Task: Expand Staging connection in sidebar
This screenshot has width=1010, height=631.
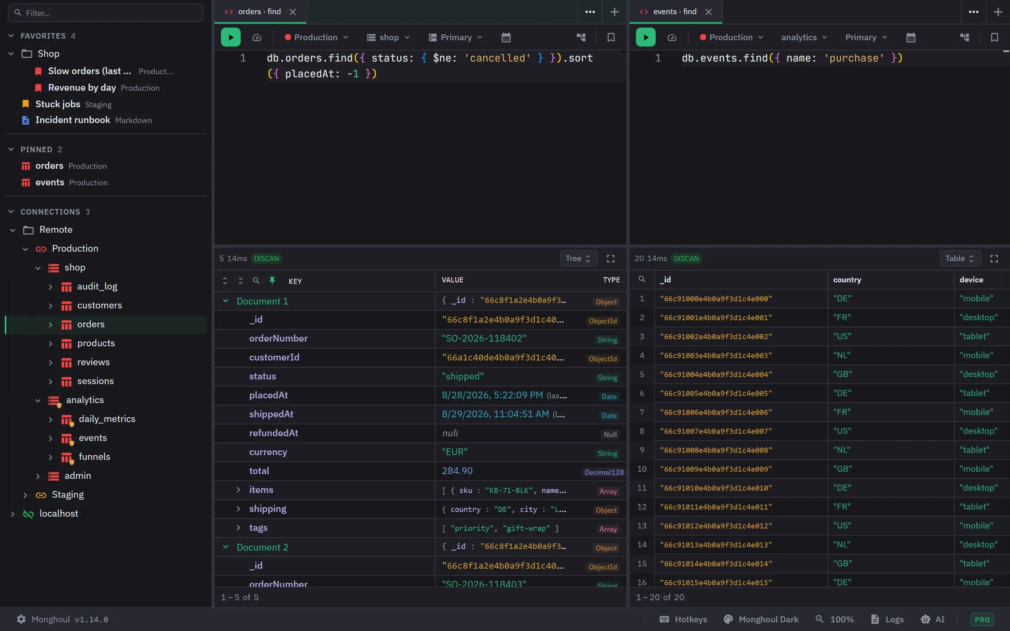Action: click(25, 495)
